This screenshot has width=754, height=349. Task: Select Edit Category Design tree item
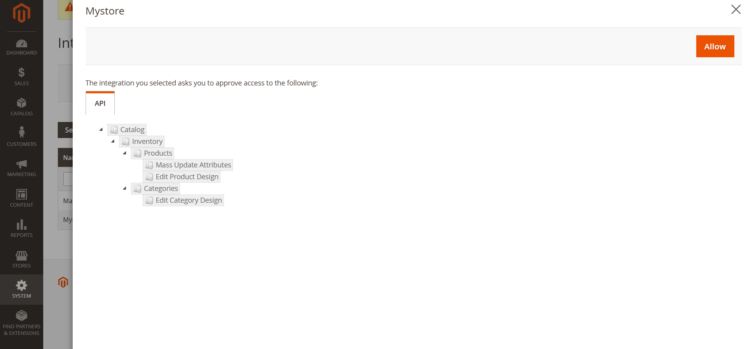click(189, 200)
